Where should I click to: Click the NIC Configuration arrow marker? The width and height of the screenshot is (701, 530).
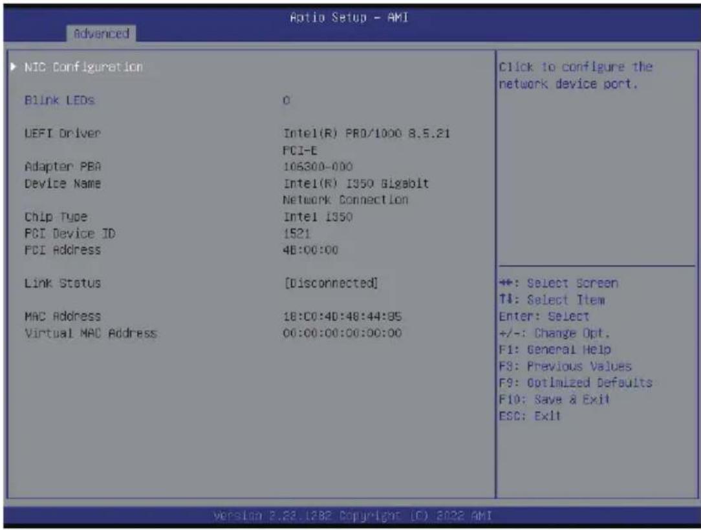point(14,67)
